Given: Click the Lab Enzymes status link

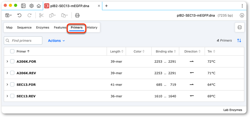Looking at the screenshot, I should [x=233, y=110].
